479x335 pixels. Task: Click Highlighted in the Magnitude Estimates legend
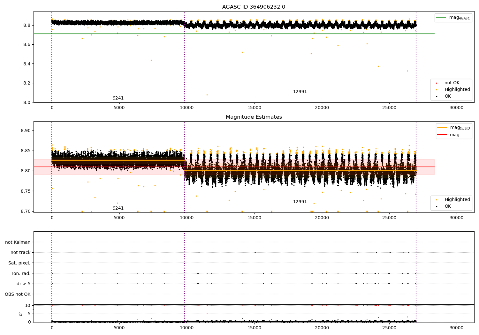click(453, 200)
